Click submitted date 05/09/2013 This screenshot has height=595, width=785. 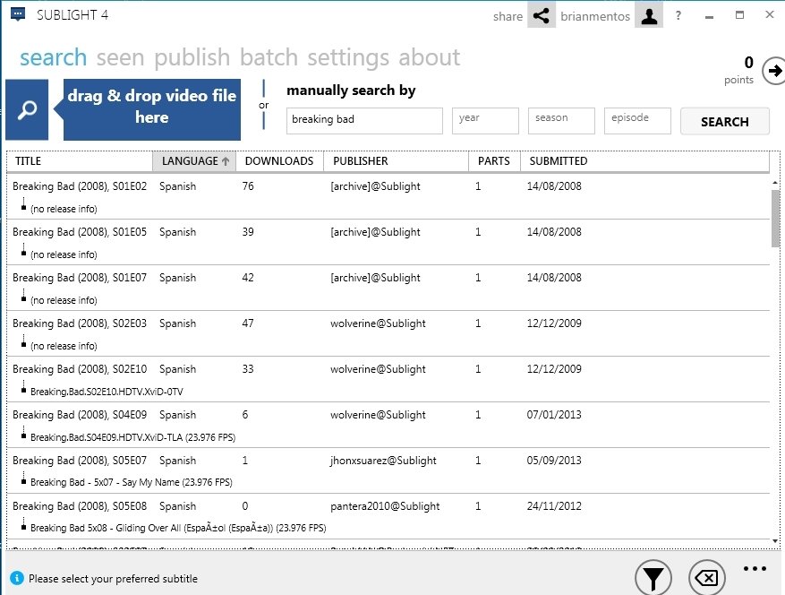point(554,461)
